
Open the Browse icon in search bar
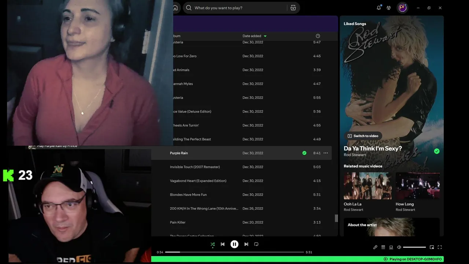pos(293,8)
